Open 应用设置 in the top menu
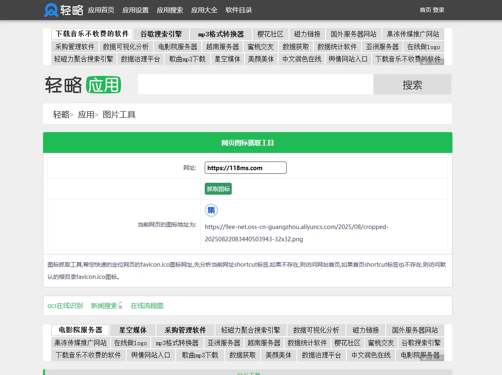The height and width of the screenshot is (375, 502). pyautogui.click(x=136, y=10)
